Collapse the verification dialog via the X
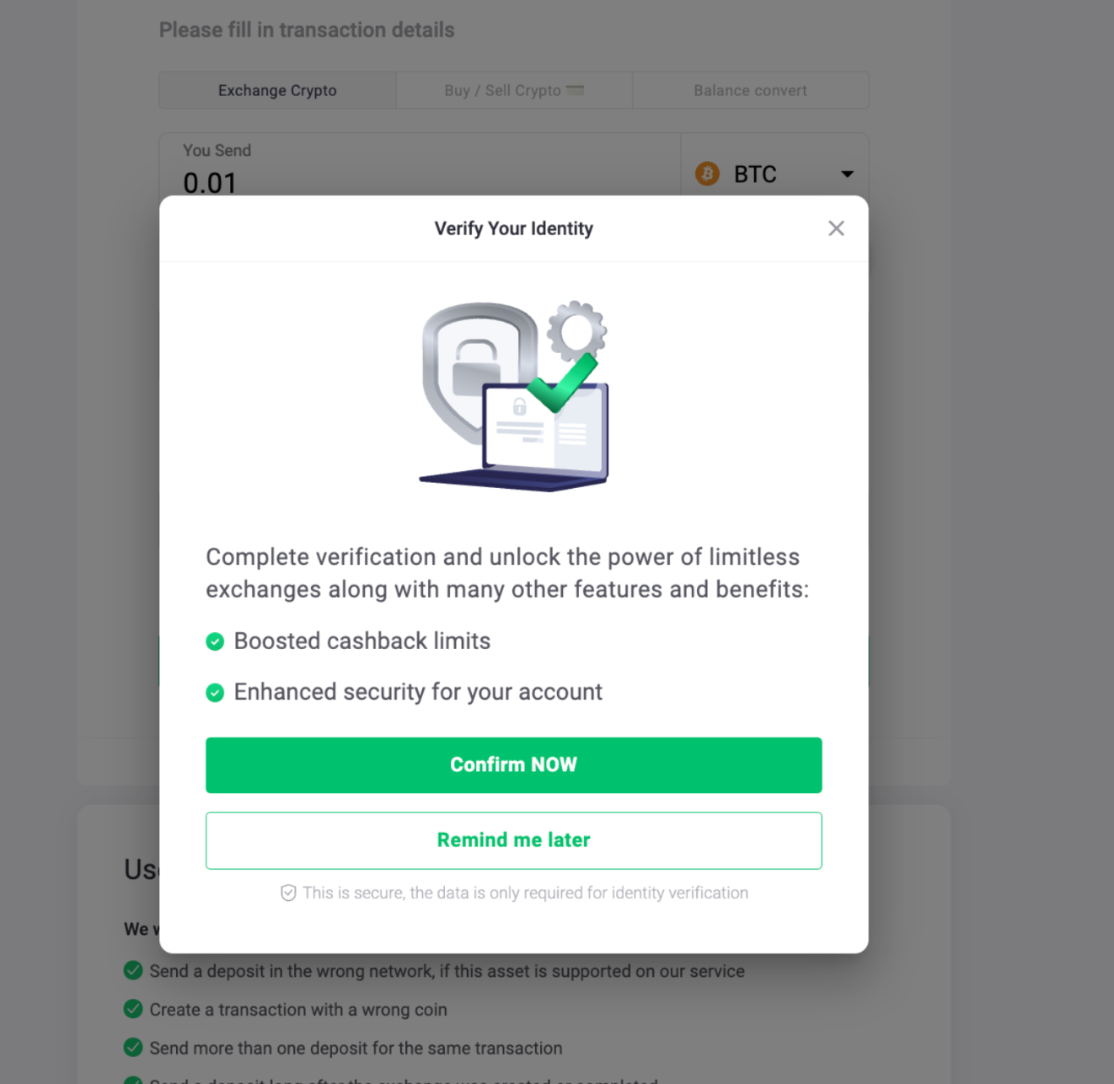The width and height of the screenshot is (1114, 1084). [836, 228]
